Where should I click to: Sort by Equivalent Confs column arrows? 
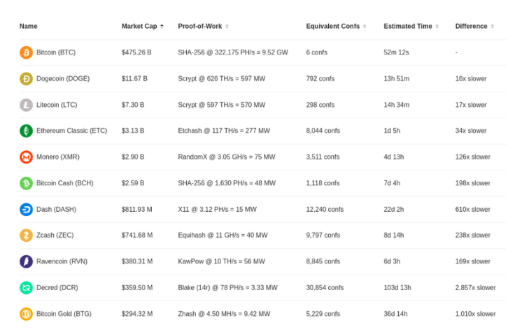pyautogui.click(x=365, y=27)
